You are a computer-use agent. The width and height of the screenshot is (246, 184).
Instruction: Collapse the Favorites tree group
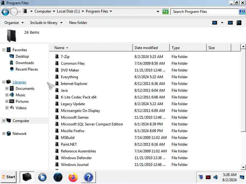[x=4, y=50]
